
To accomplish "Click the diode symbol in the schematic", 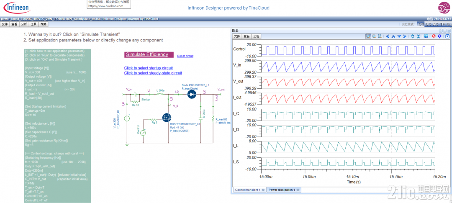I will [192, 94].
